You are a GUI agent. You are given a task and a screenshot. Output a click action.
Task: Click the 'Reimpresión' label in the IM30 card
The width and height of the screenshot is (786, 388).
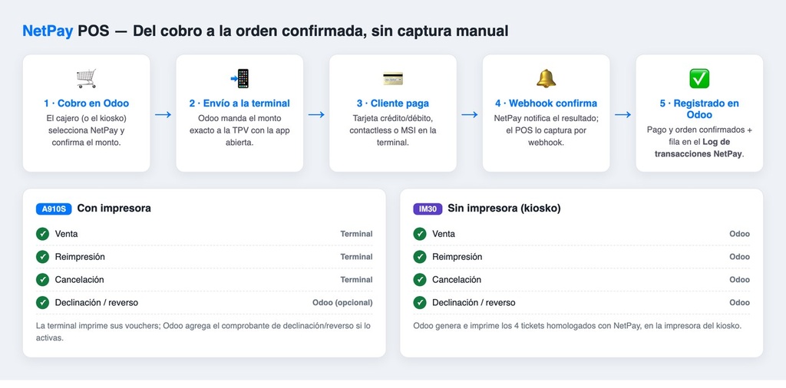(x=457, y=257)
